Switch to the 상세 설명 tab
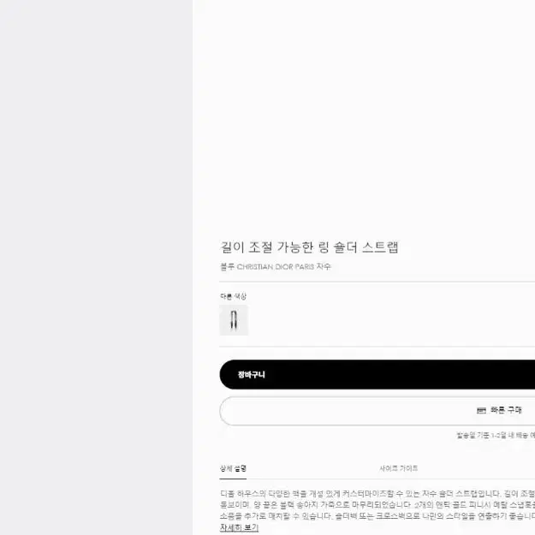This screenshot has width=535, height=535. [x=233, y=468]
